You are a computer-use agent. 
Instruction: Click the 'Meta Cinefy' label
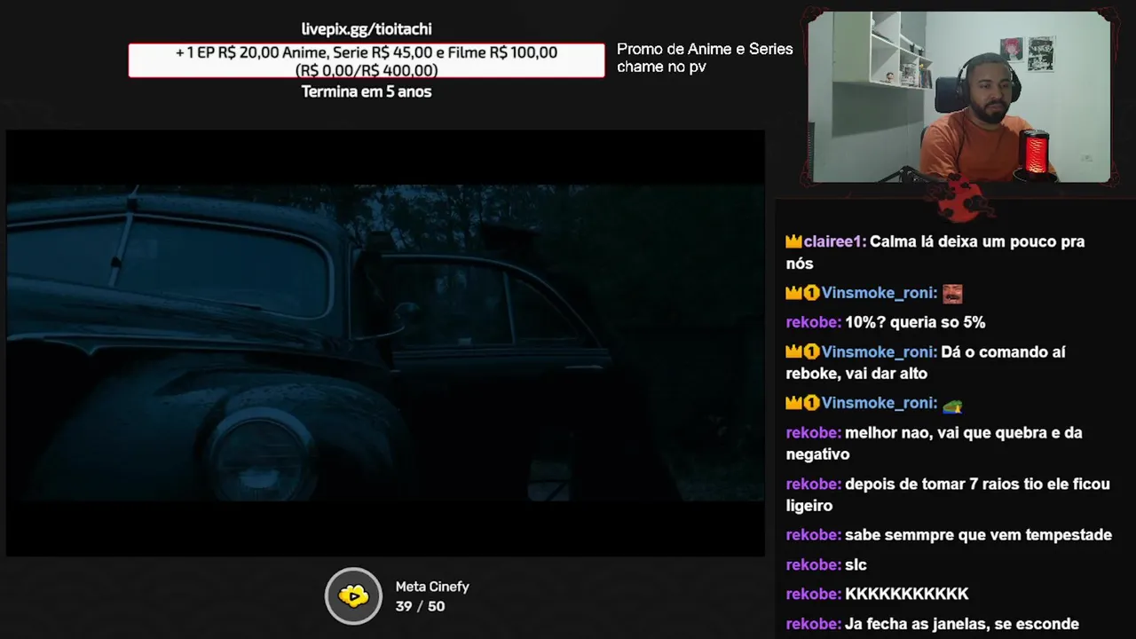click(x=432, y=587)
